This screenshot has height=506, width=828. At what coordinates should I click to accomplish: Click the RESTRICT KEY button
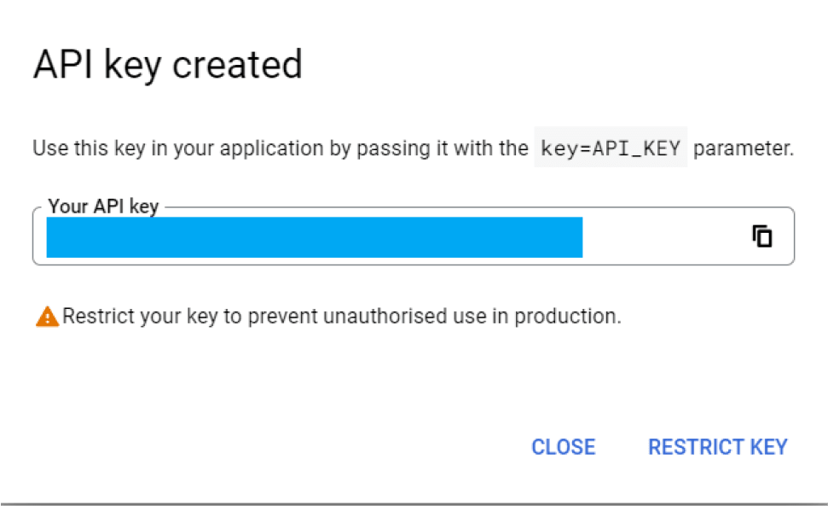(x=717, y=446)
